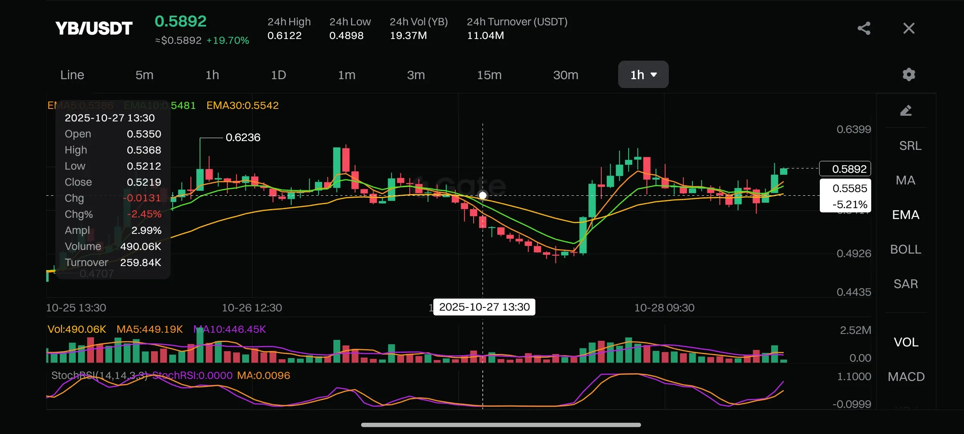Screen dimensions: 964x434
Task: Tap the YB/USDT pair title
Action: 94,28
